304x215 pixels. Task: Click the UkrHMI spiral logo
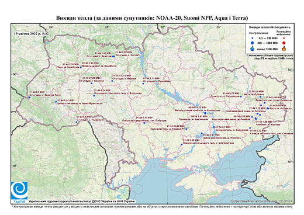[x=19, y=190]
